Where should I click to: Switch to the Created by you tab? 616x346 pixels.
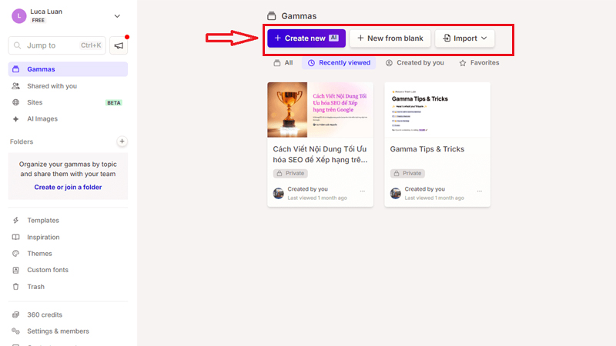415,63
